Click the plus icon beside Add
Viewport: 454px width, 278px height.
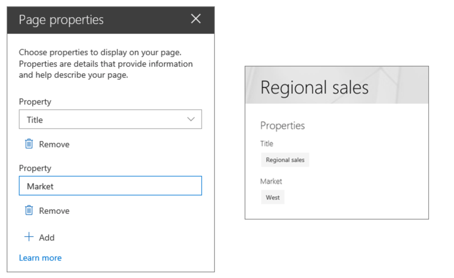[29, 237]
